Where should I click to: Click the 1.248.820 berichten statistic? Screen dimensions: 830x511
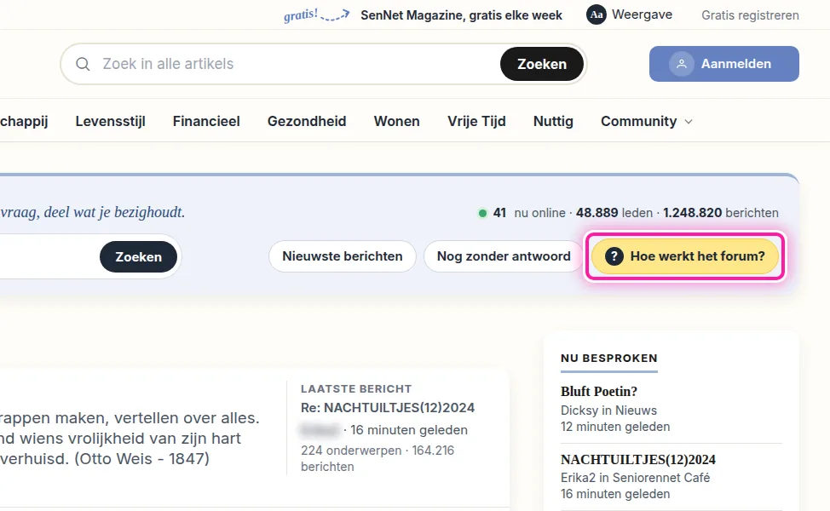point(721,213)
